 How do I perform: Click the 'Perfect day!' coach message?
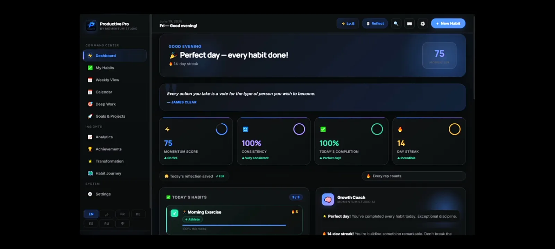(x=390, y=216)
